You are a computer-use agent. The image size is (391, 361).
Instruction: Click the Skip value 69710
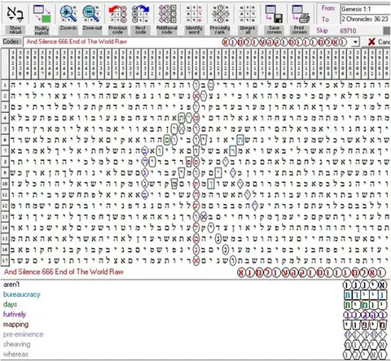tap(348, 31)
